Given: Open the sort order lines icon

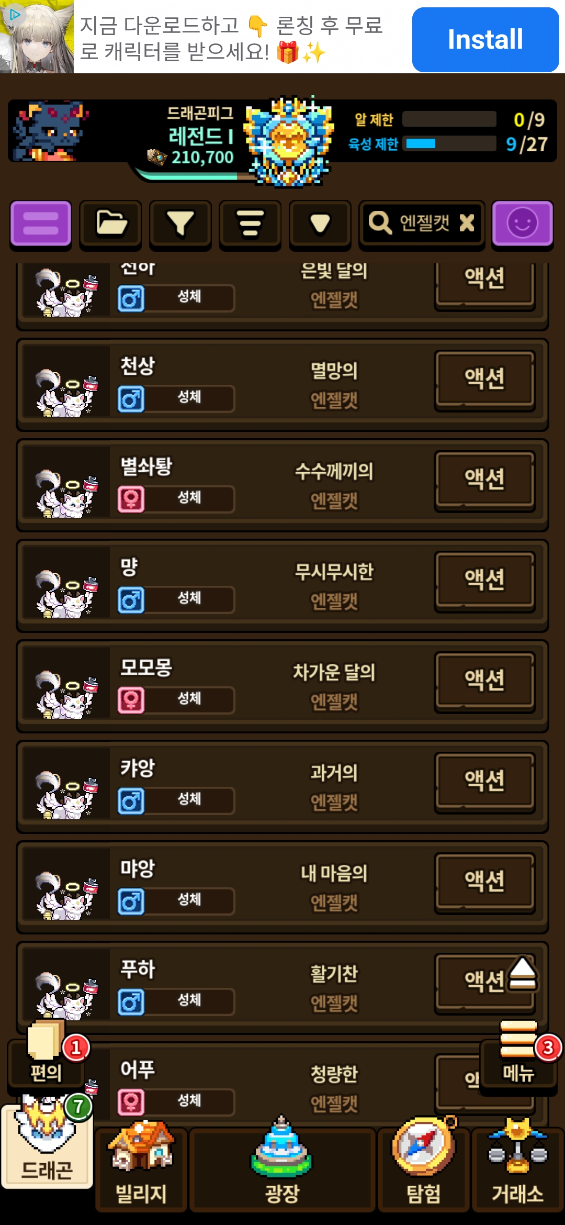Looking at the screenshot, I should click(x=251, y=224).
